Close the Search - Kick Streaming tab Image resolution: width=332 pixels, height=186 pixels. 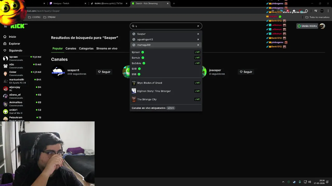(168, 3)
